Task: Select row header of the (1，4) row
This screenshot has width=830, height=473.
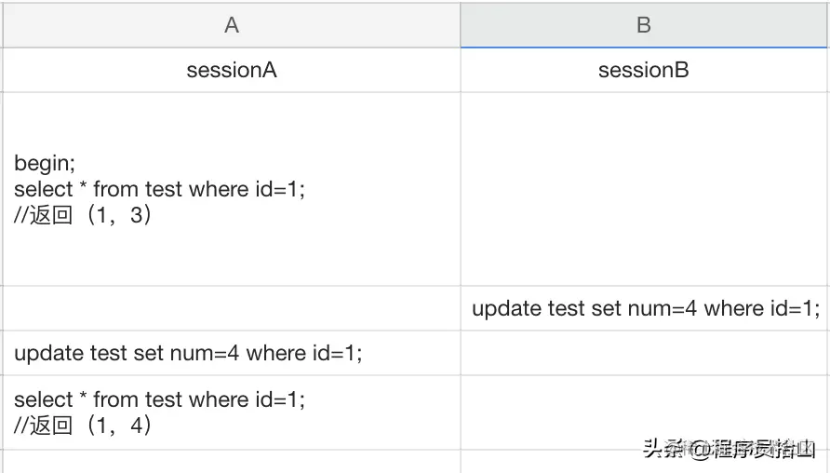Action: tap(2, 412)
